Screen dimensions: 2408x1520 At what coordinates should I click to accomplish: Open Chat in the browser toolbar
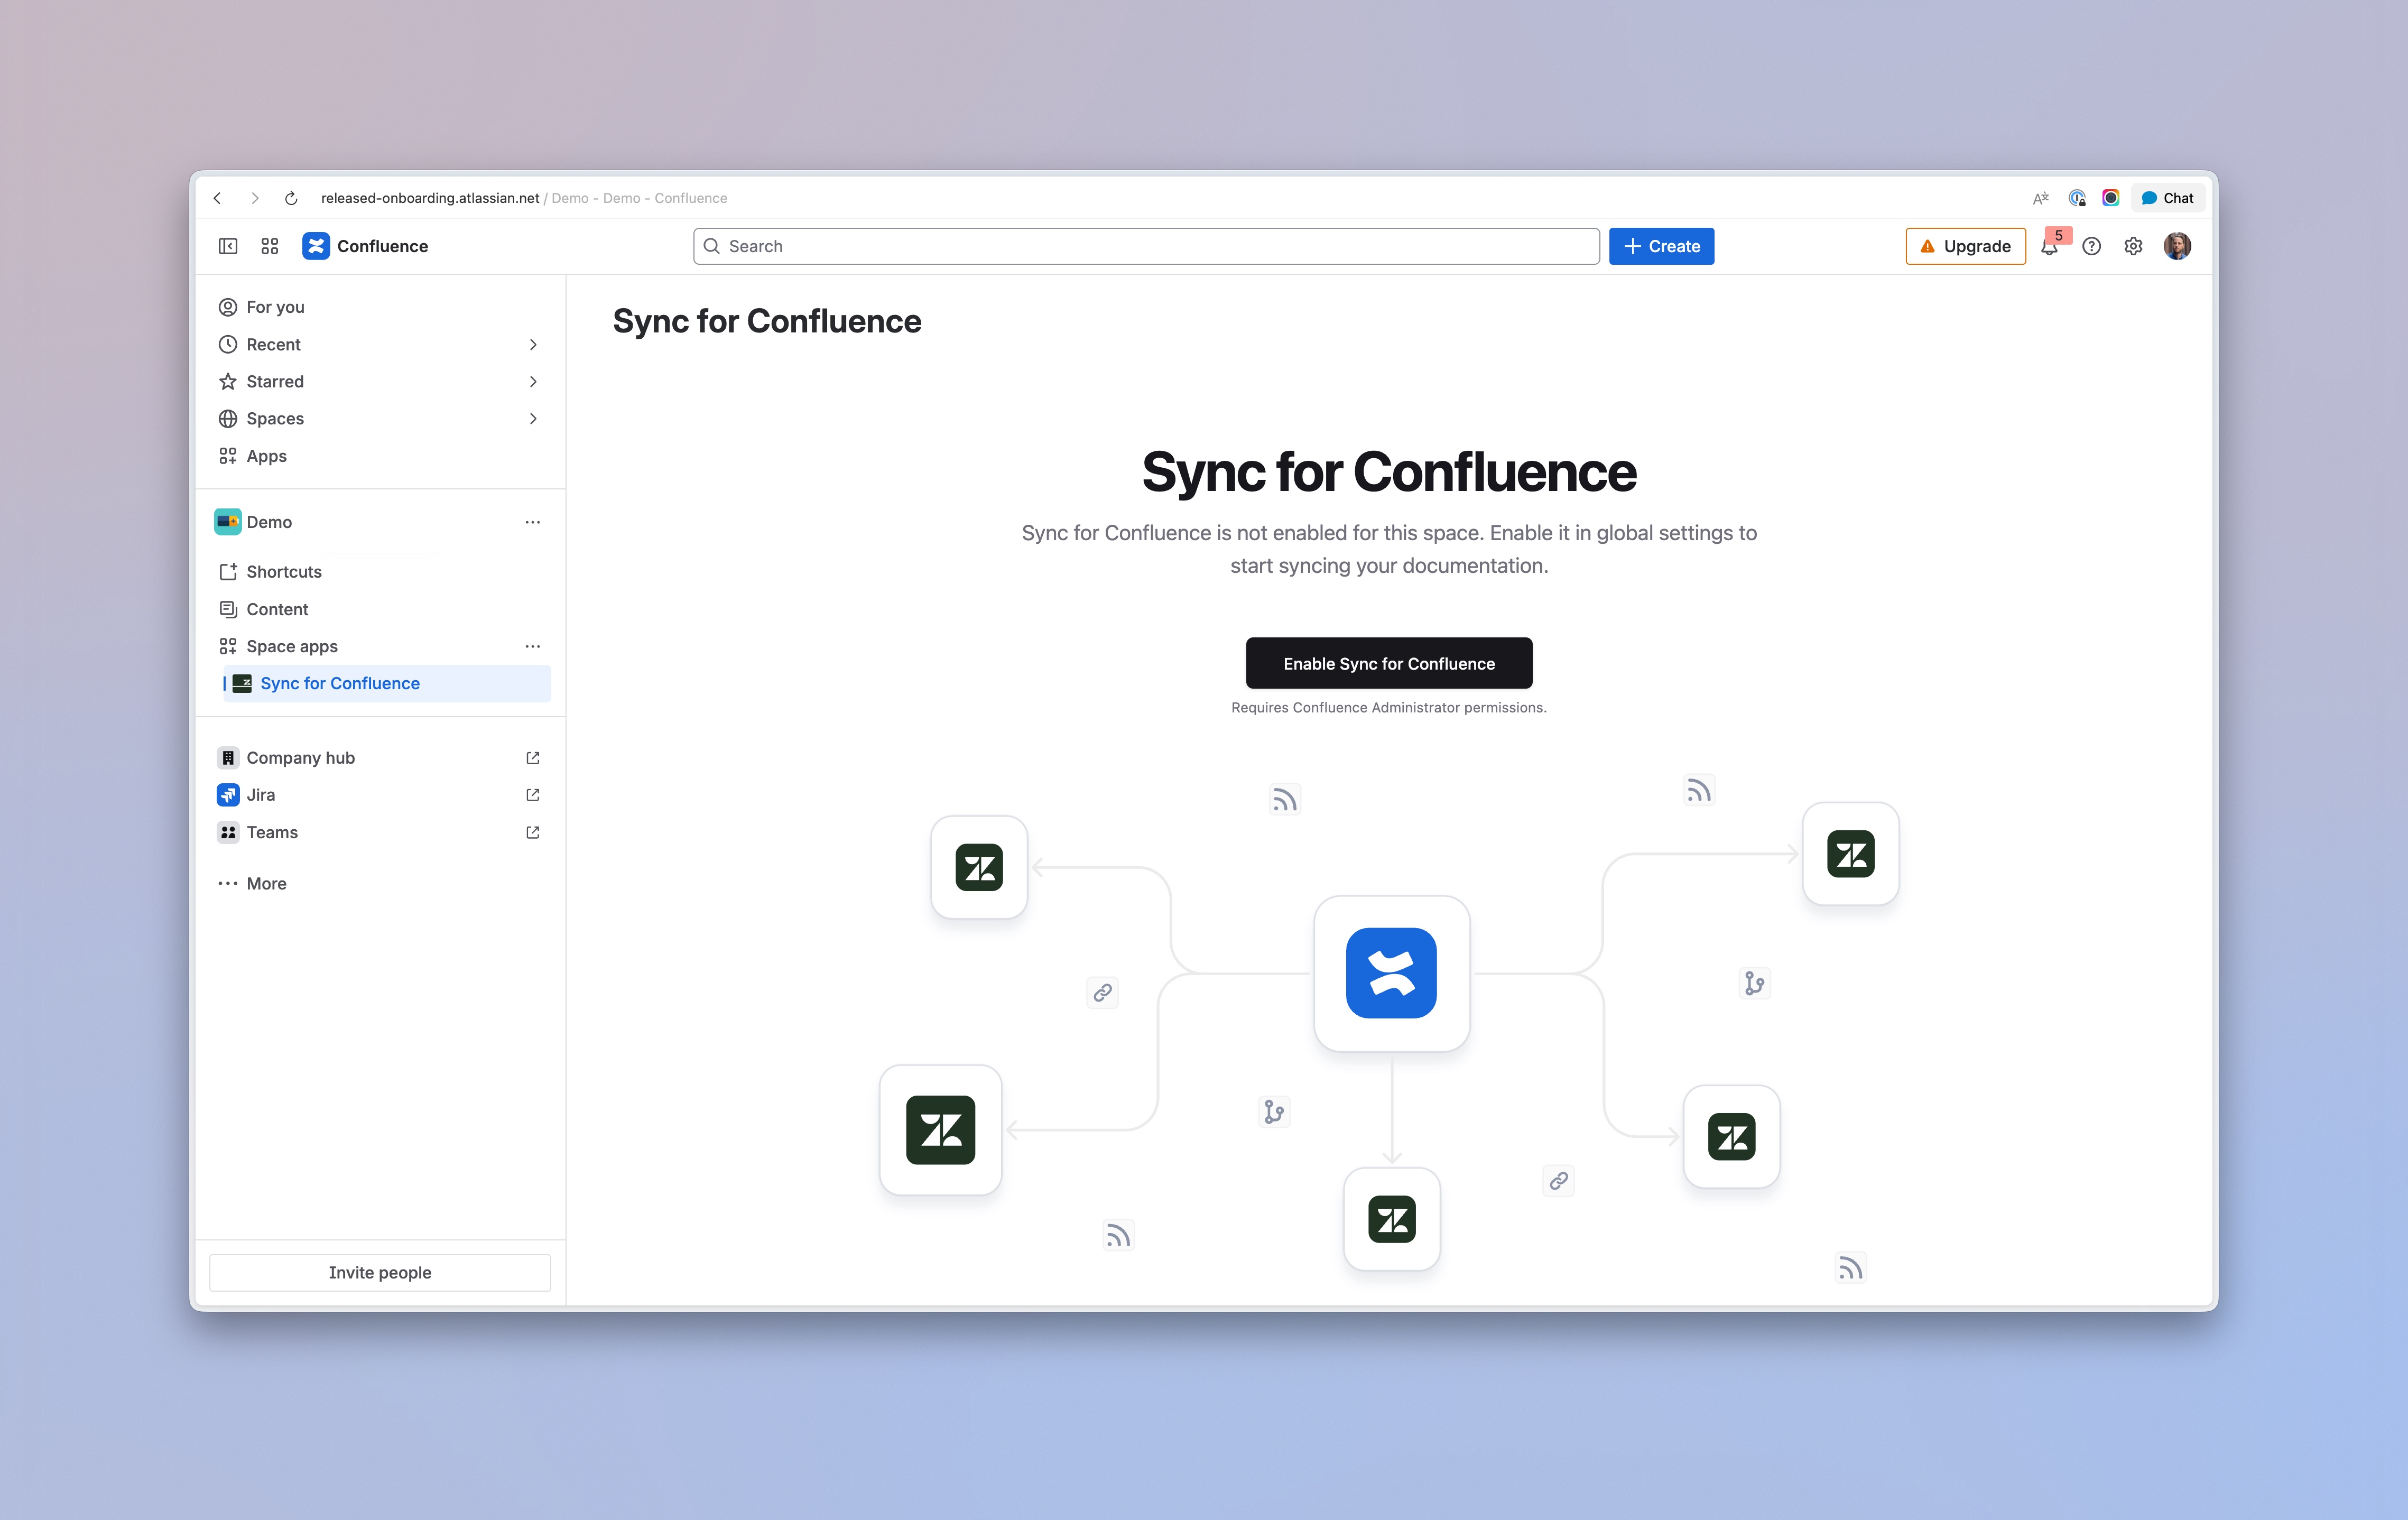tap(2167, 198)
